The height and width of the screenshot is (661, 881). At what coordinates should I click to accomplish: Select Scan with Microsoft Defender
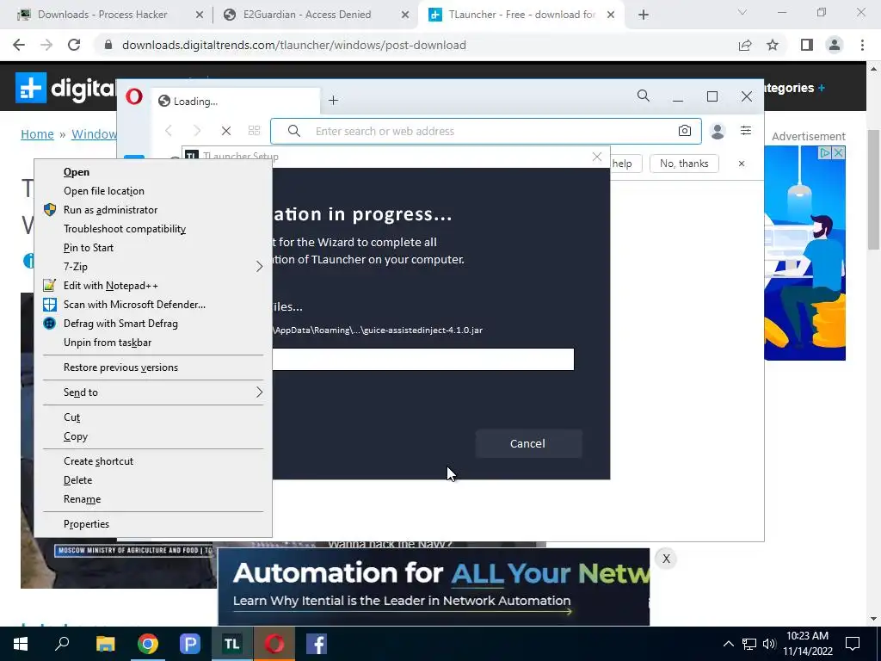pyautogui.click(x=153, y=305)
